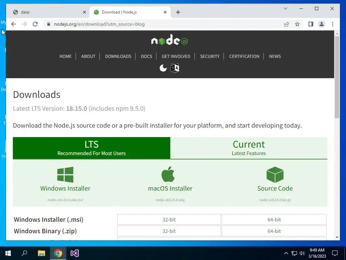Switch to Current Latest Features tab
Image resolution: width=346 pixels, height=260 pixels.
pyautogui.click(x=249, y=148)
